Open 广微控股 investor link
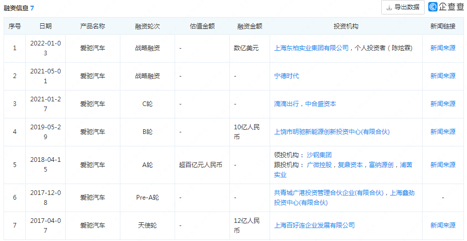Screen dimensions: 467x241 [319, 165]
